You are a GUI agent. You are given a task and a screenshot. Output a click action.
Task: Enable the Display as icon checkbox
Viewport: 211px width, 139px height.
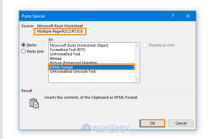point(146,45)
